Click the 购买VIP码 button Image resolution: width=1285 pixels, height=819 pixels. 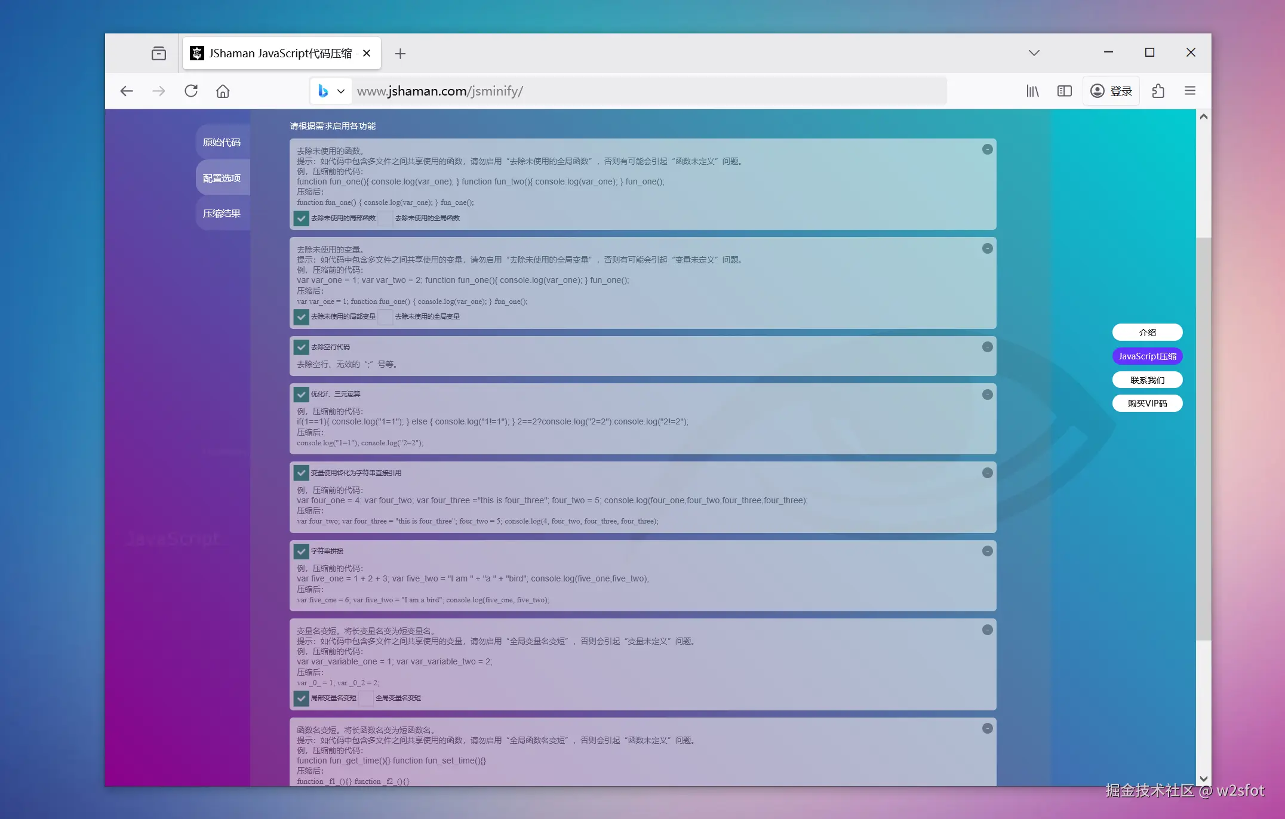click(1147, 404)
